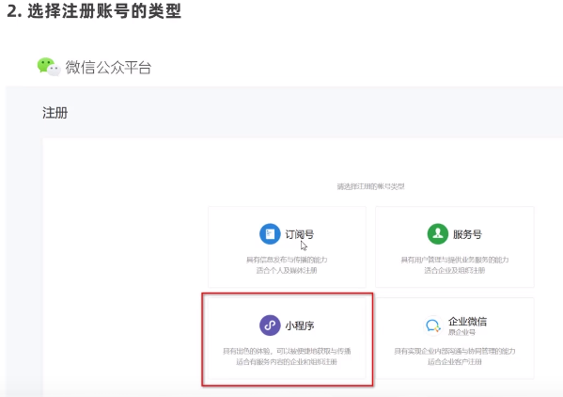Viewport: 563px width, 397px height.
Task: Open the 微信公众平台 title link
Action: point(108,67)
